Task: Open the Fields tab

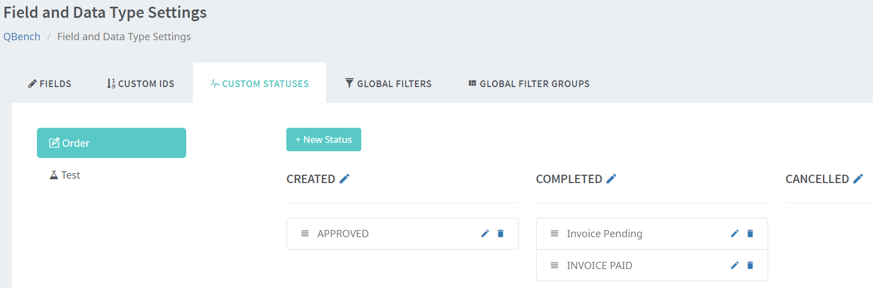Action: [50, 84]
